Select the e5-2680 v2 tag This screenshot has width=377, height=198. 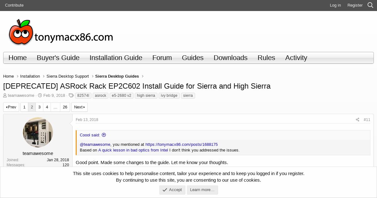(122, 96)
